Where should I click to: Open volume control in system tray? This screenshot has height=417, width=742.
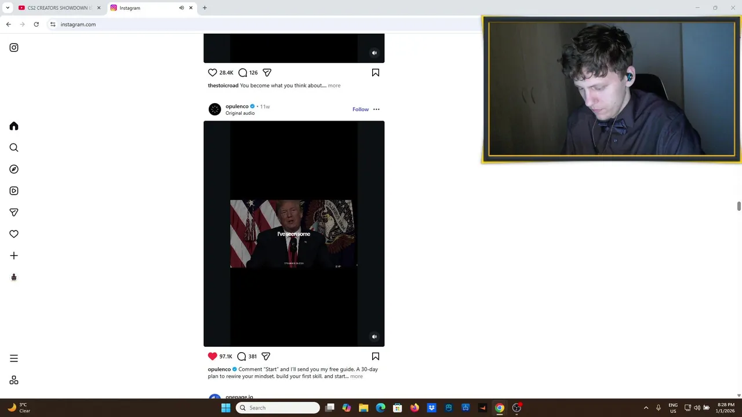(x=697, y=408)
